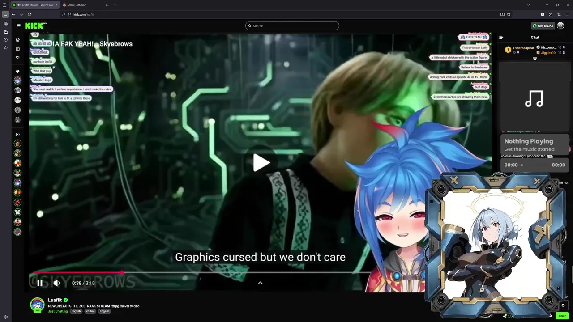Open first followed channel avatar in sidebar
Screen dimensions: 573x322
tap(17, 80)
